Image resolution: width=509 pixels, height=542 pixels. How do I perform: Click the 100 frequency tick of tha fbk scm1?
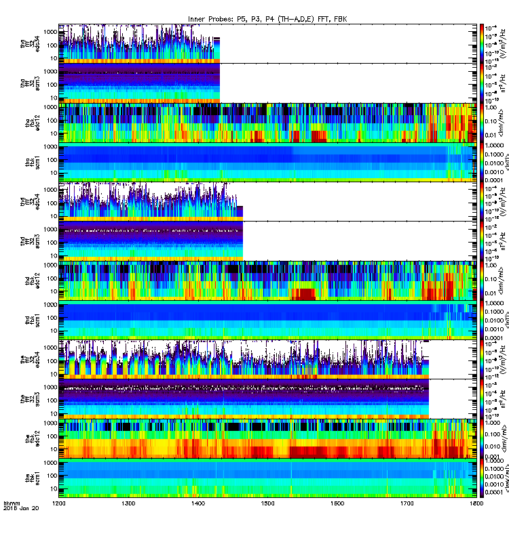(52, 160)
